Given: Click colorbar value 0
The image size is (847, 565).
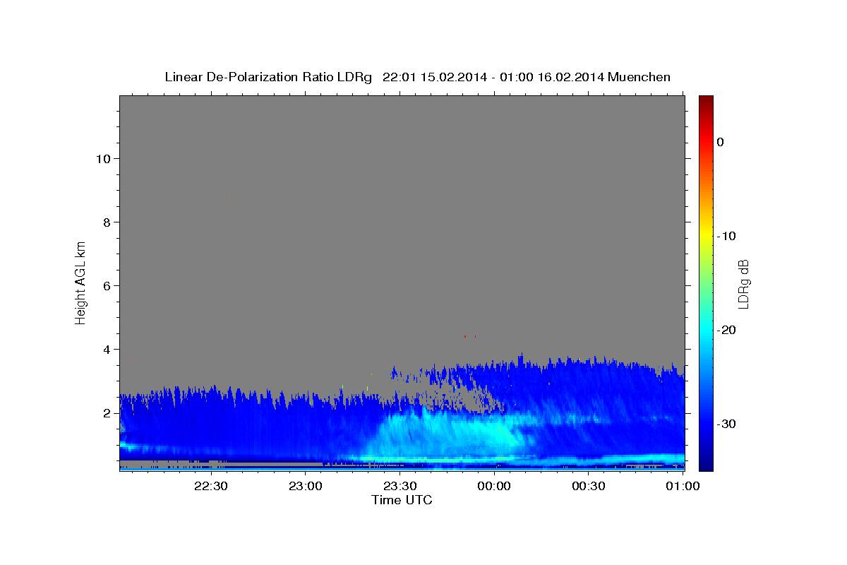Looking at the screenshot, I should [721, 142].
